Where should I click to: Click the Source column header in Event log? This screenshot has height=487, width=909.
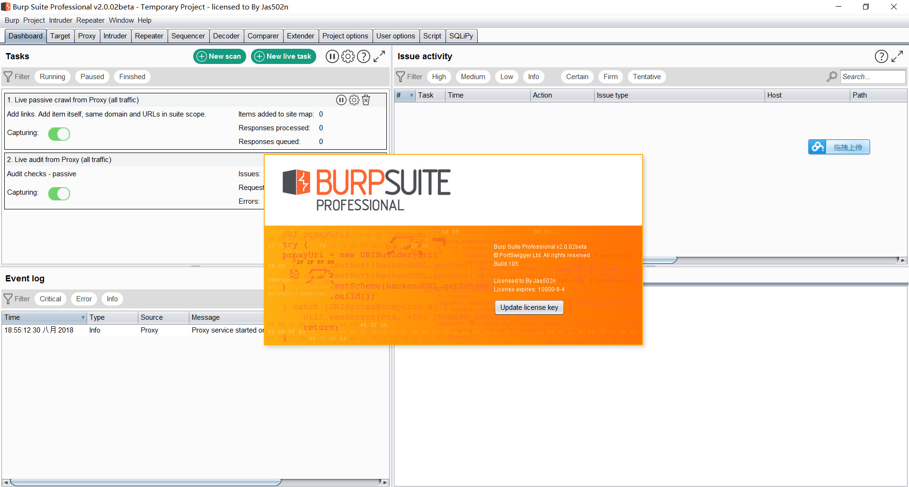click(x=163, y=317)
